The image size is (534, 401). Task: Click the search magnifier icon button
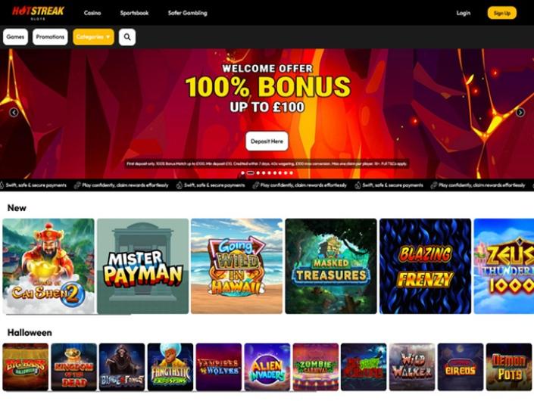tap(127, 37)
